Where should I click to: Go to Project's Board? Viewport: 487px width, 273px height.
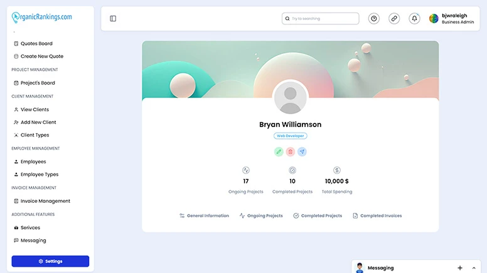click(x=35, y=83)
